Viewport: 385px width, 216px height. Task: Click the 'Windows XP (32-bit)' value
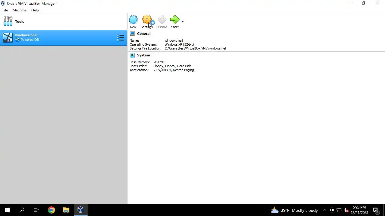pos(179,44)
